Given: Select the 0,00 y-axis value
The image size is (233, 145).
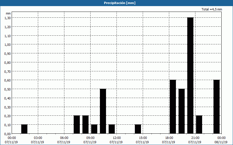Looking at the screenshot, I should point(8,134).
